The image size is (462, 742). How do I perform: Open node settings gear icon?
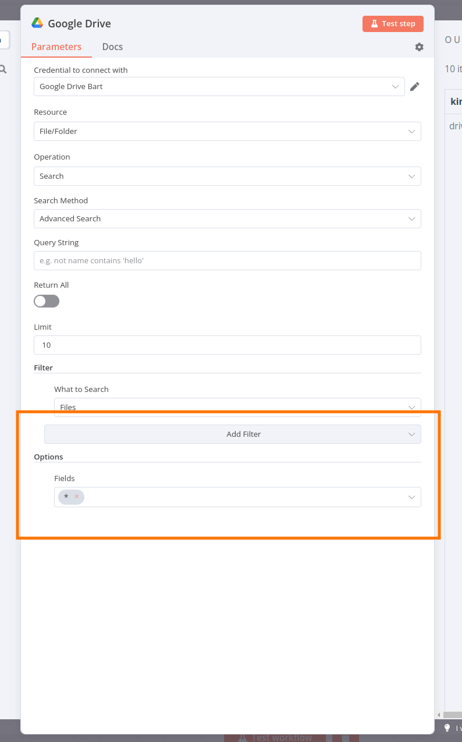coord(419,47)
